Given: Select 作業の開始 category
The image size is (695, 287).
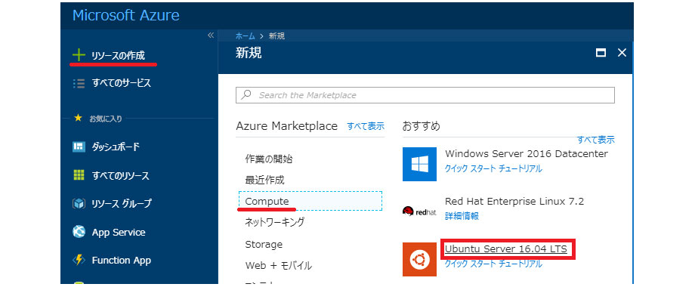Looking at the screenshot, I should click(269, 159).
